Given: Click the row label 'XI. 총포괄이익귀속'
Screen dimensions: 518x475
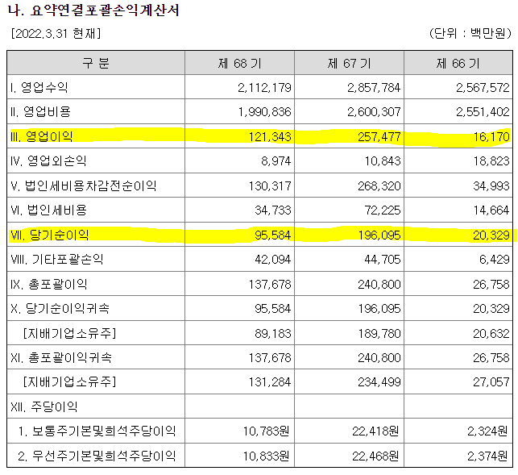Looking at the screenshot, I should [x=61, y=357].
